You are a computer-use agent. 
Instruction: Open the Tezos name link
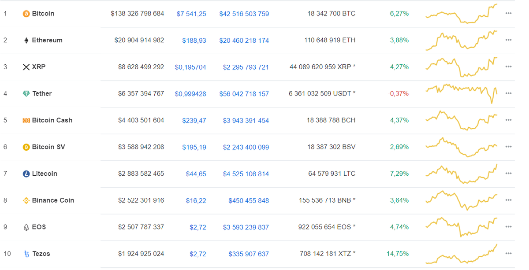tap(41, 254)
